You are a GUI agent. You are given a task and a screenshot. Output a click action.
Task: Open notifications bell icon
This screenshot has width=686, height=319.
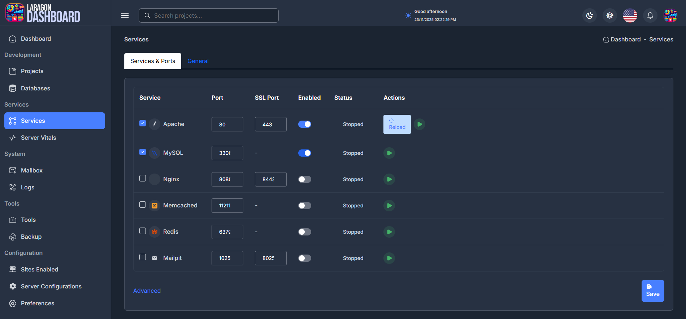pyautogui.click(x=650, y=15)
